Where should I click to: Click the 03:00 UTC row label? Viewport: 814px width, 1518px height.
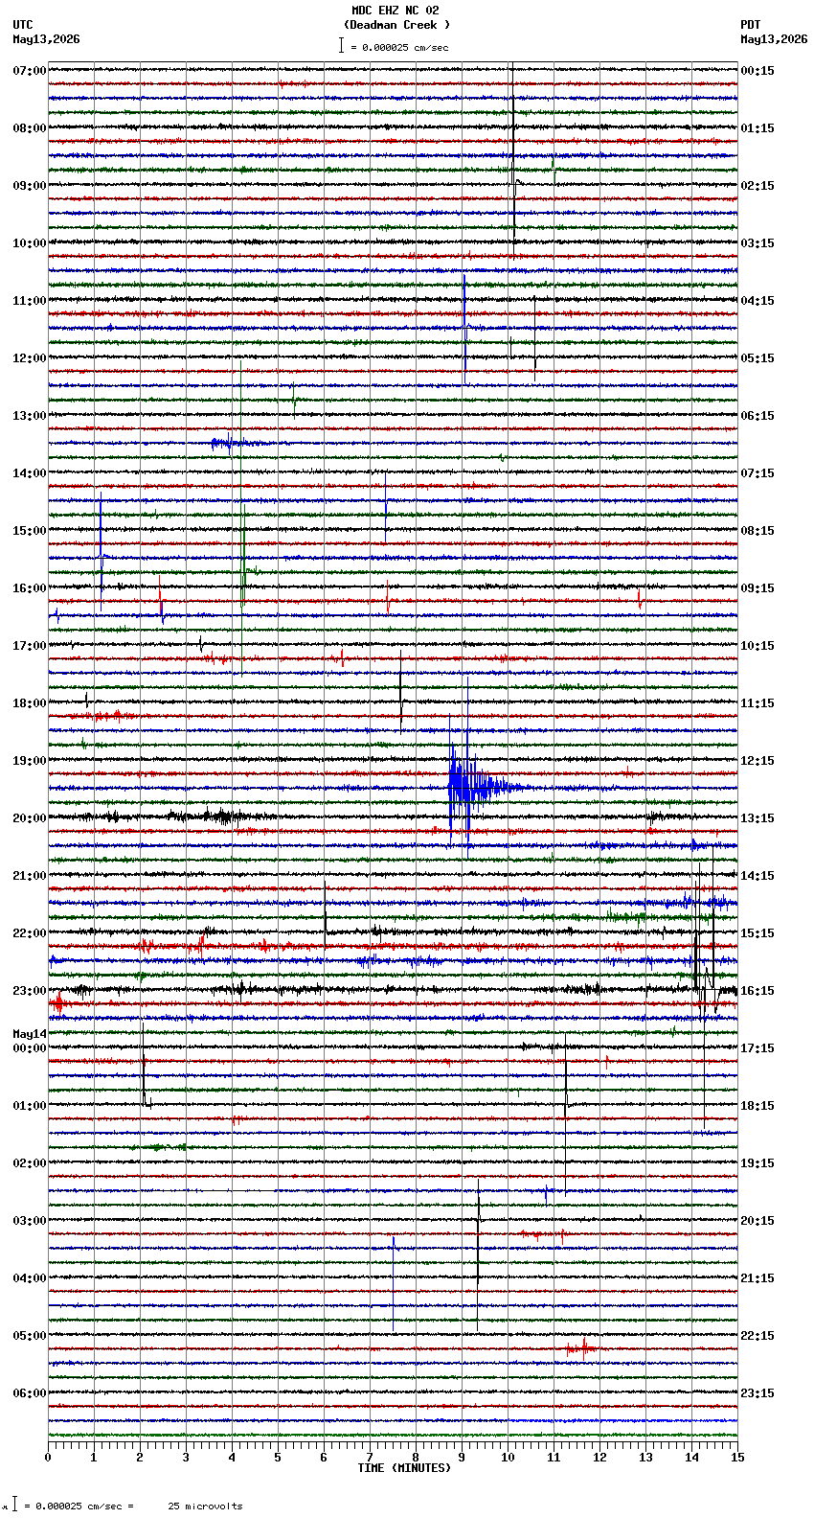pos(30,1221)
